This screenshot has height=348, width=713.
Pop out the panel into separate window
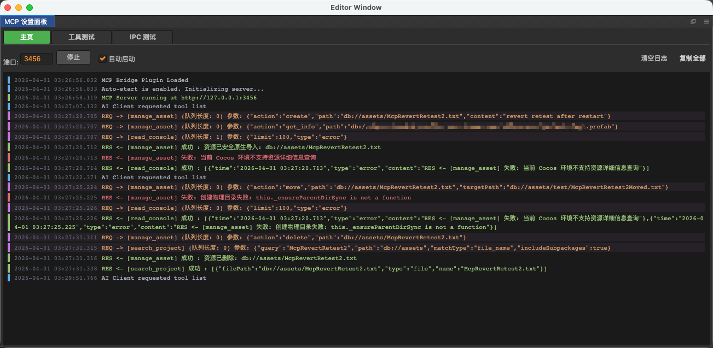coord(693,22)
